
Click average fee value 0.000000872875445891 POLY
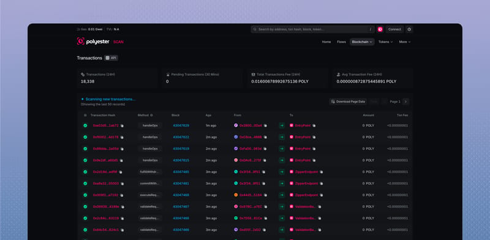coord(366,81)
